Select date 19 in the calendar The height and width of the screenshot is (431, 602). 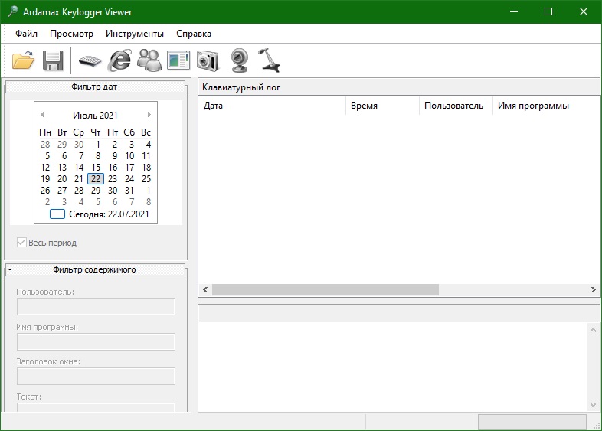click(x=45, y=179)
